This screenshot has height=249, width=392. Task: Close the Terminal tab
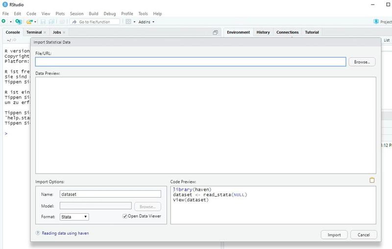[45, 32]
